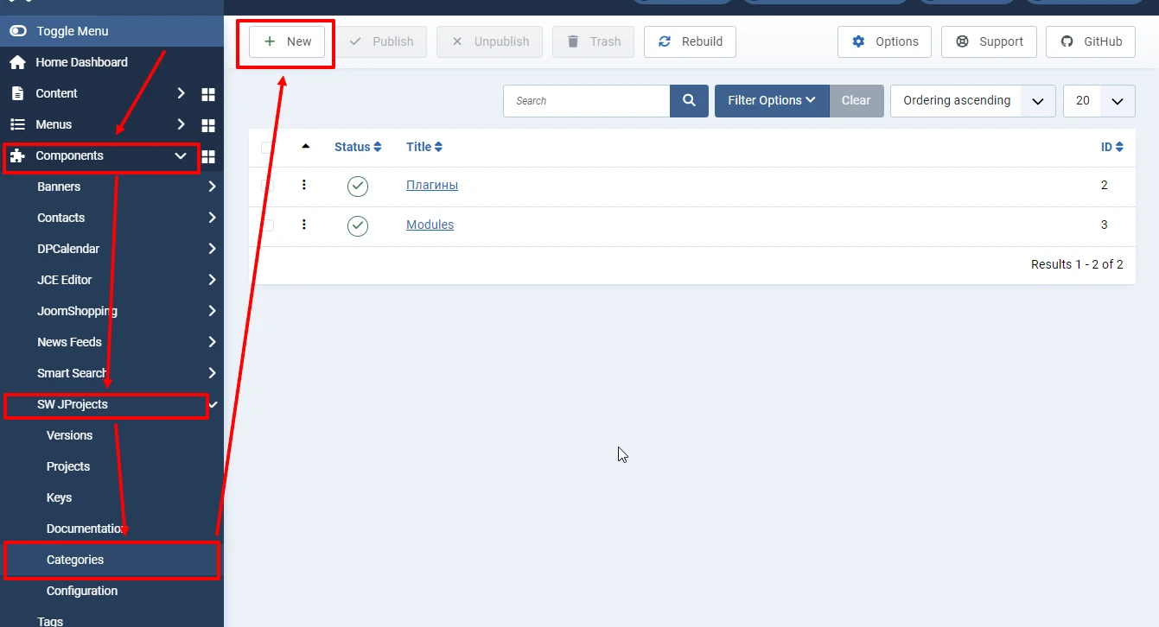1159x627 pixels.
Task: Expand the Menus chevron
Action: point(181,124)
